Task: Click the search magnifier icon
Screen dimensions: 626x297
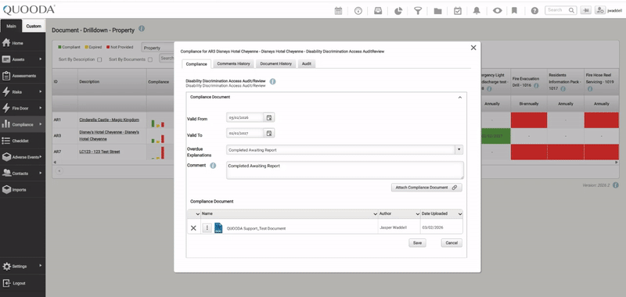Action: [572, 10]
